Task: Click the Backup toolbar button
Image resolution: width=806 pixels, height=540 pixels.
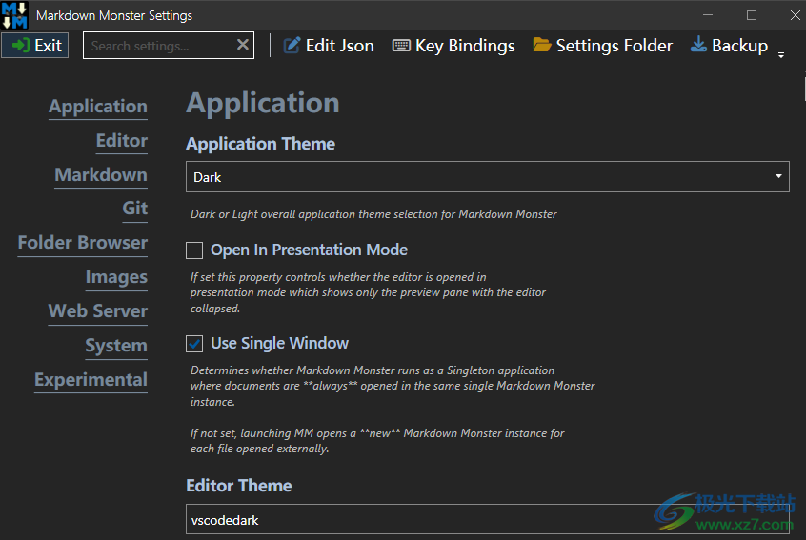Action: (729, 46)
